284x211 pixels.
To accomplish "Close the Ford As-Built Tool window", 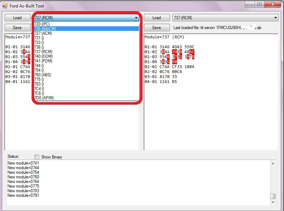I will pos(273,5).
